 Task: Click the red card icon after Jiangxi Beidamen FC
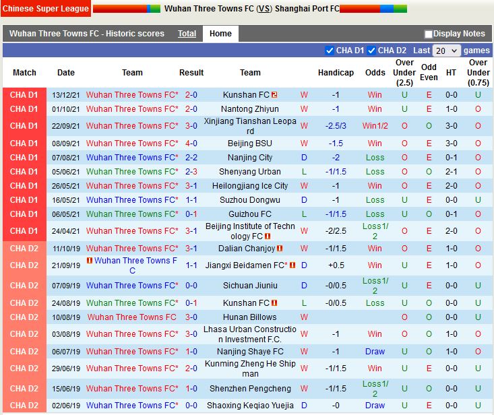292,265
